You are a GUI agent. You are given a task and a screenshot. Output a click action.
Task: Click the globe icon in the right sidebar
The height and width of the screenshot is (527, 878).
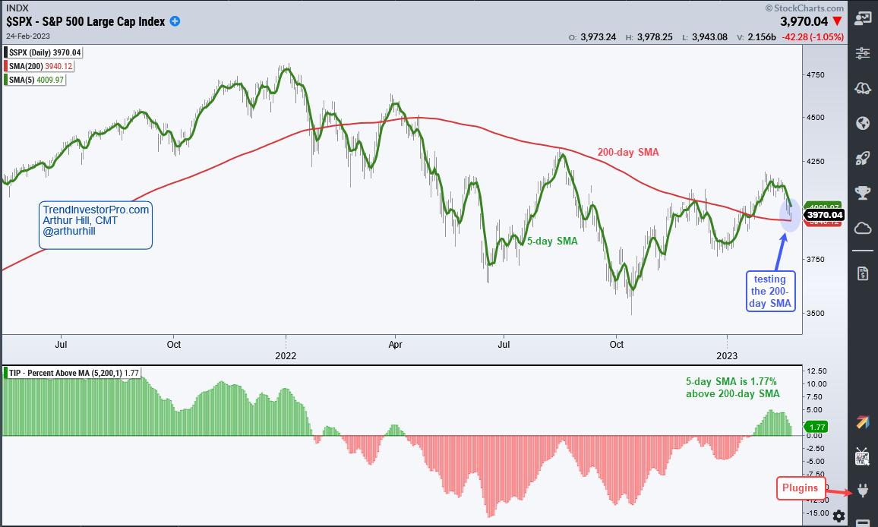(863, 123)
